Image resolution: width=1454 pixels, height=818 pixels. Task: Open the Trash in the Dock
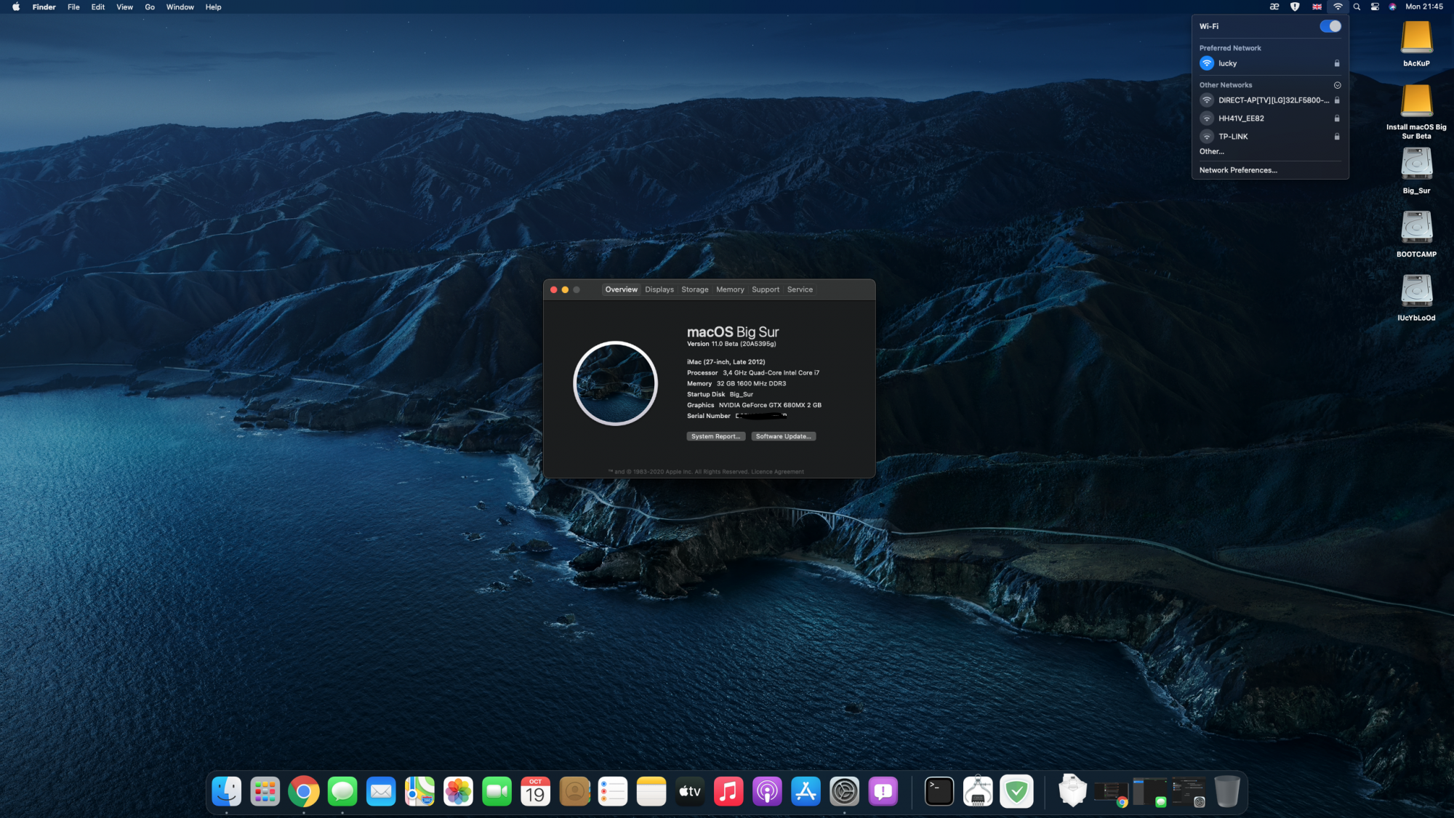(x=1227, y=792)
